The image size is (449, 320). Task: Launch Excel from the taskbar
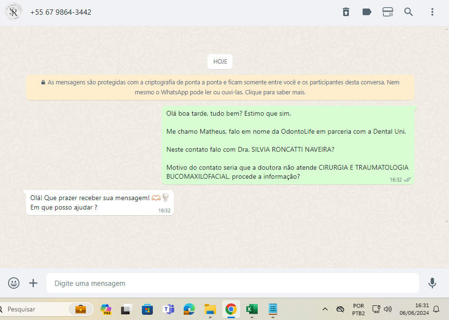(x=252, y=309)
